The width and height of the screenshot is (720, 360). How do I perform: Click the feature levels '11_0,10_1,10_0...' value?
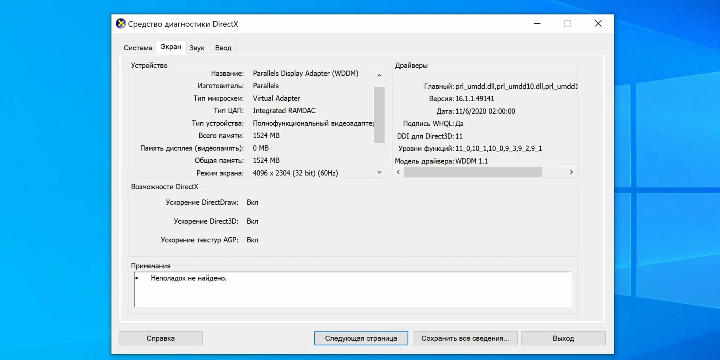pyautogui.click(x=499, y=149)
